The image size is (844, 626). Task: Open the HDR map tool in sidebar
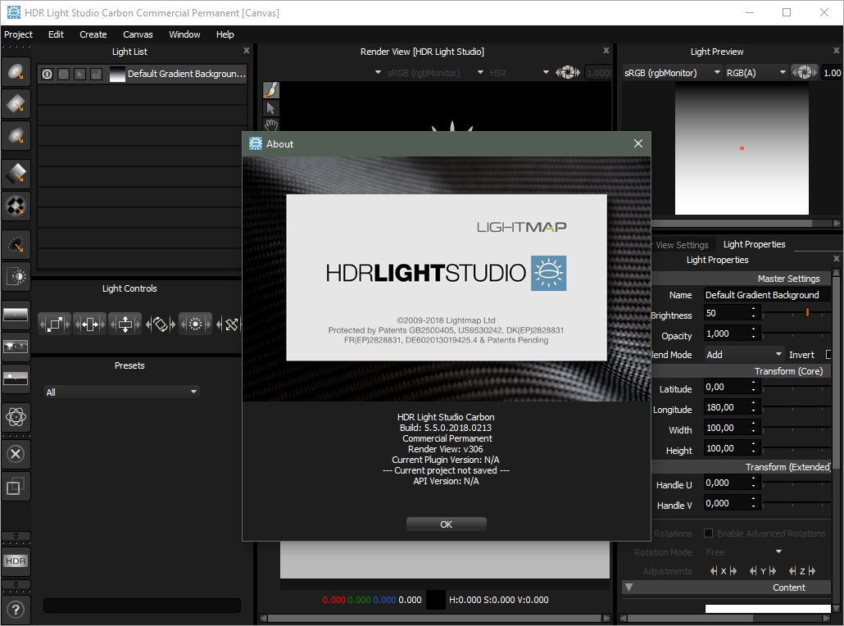(16, 561)
